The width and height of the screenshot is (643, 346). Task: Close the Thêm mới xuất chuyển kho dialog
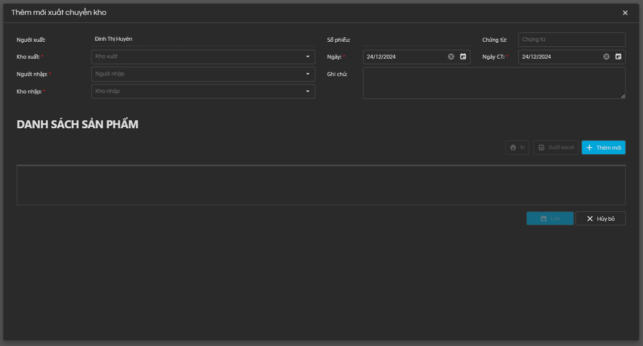click(x=625, y=13)
